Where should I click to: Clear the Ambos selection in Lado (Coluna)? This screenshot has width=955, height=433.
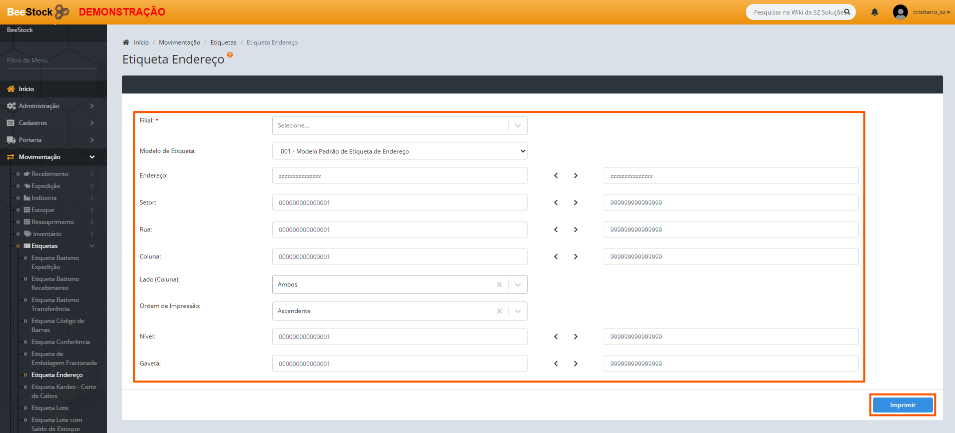pos(499,284)
